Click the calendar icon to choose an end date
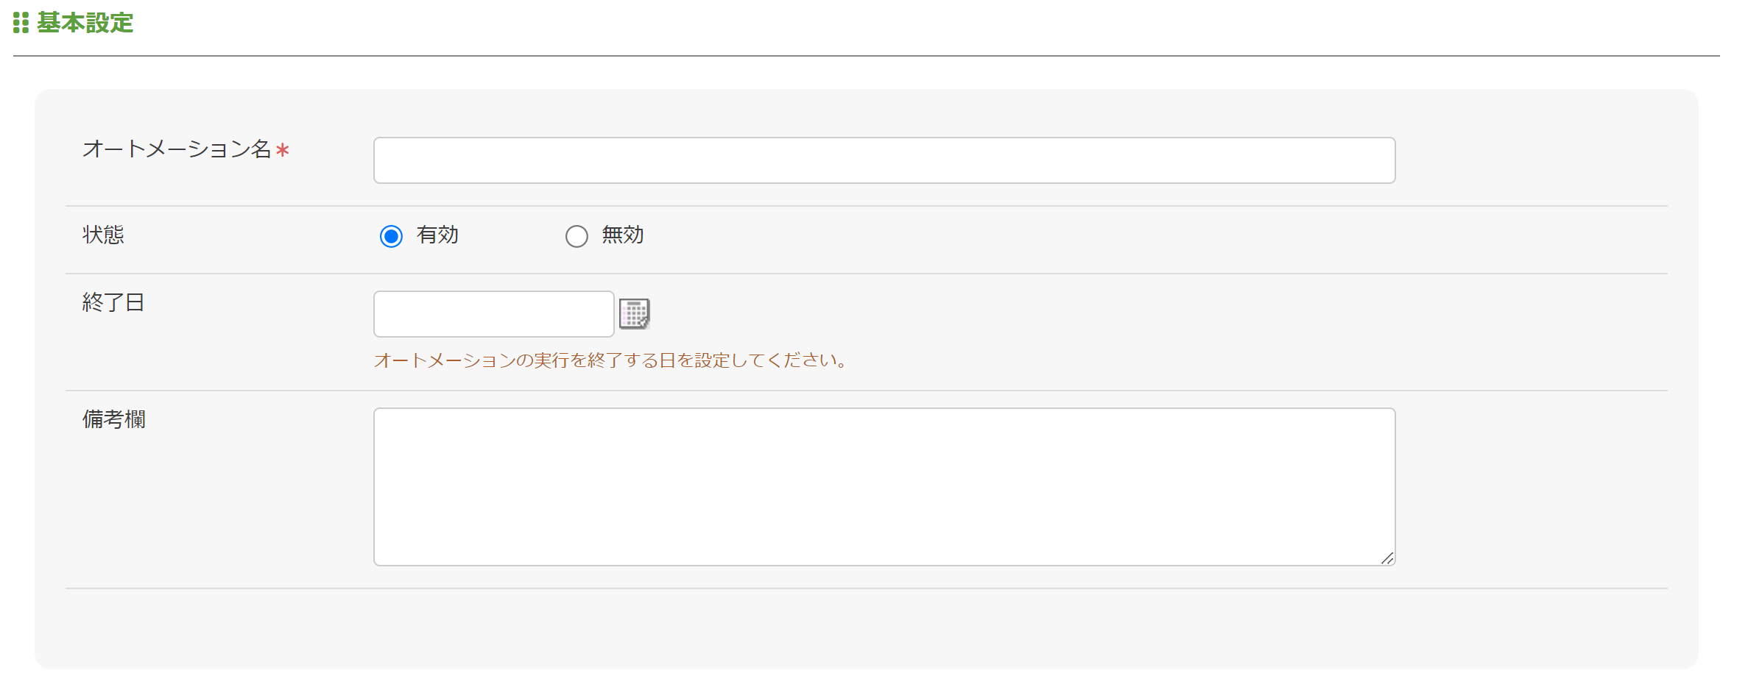 pyautogui.click(x=634, y=313)
